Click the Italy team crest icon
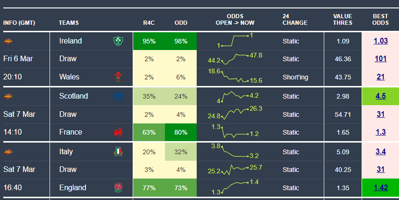This screenshot has height=200, width=399. coord(117,152)
